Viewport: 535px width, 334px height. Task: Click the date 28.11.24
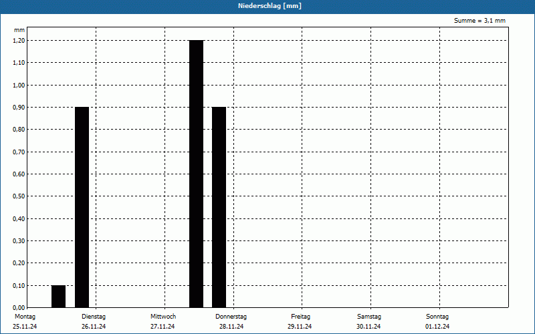[x=231, y=327]
